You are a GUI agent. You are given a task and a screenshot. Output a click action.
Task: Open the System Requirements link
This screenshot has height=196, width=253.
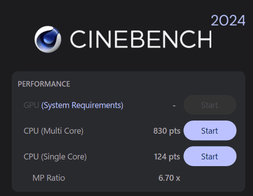pyautogui.click(x=82, y=105)
